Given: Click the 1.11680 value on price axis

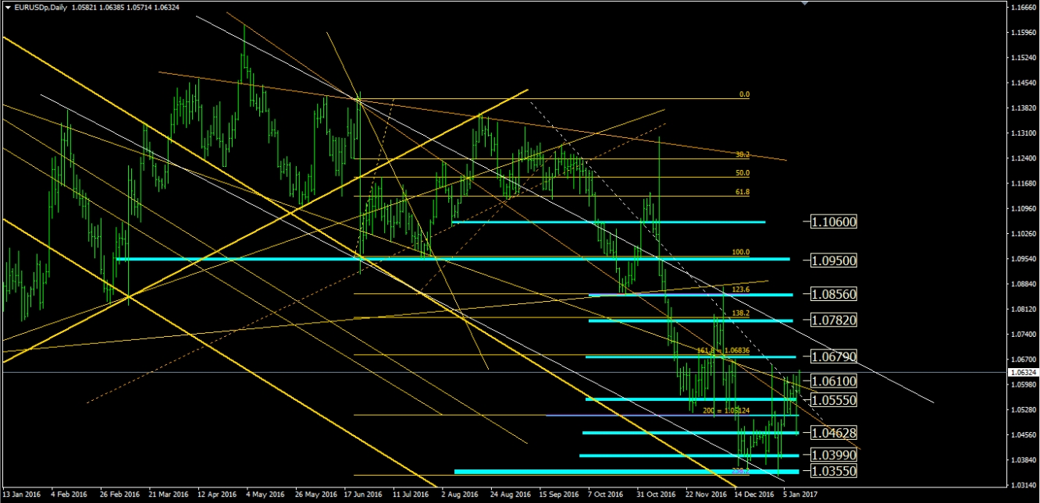Looking at the screenshot, I should [1024, 183].
